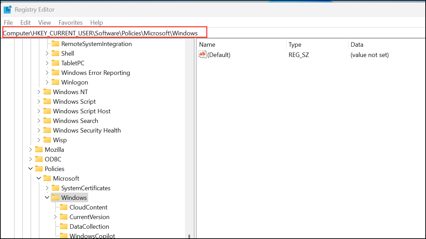Expand the Shell key
The image size is (426, 239).
point(47,54)
